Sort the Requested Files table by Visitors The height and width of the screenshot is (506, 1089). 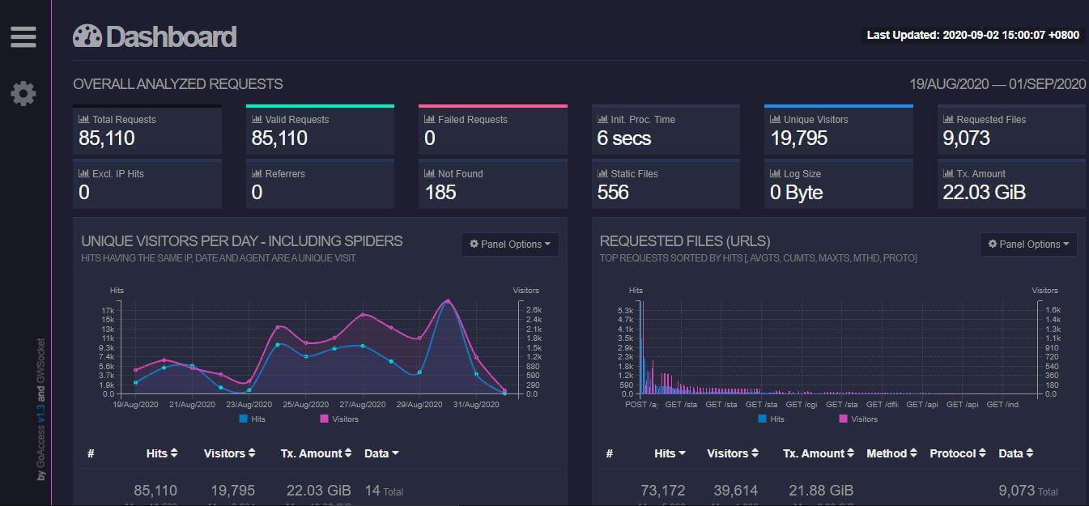(x=732, y=453)
